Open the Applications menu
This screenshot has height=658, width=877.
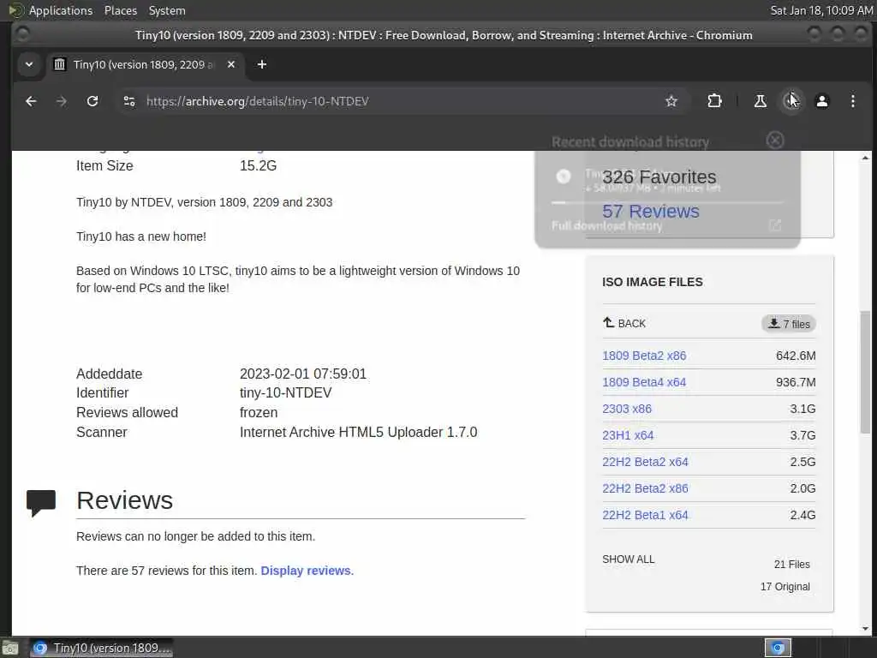tap(61, 10)
